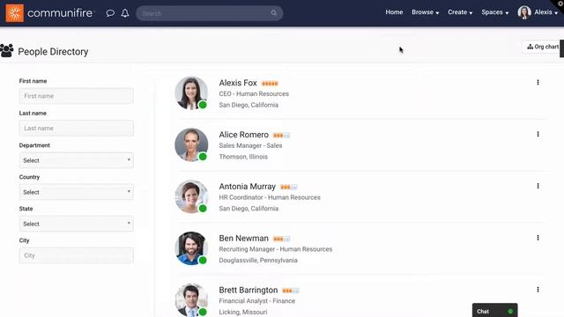Focus the Last name field
Viewport: 564px width, 317px height.
[77, 129]
